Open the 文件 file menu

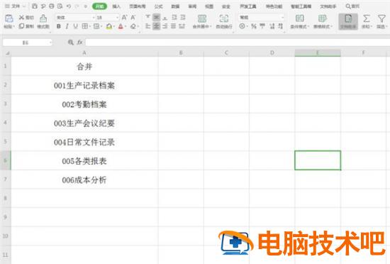point(15,6)
